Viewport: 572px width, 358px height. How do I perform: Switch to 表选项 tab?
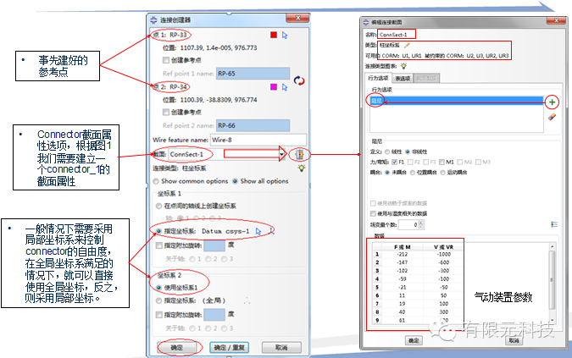[x=403, y=79]
